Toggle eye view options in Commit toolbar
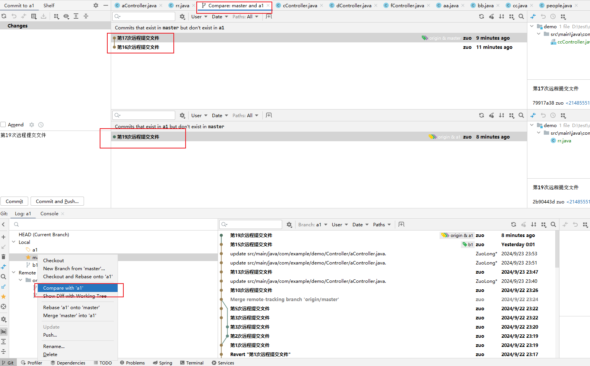This screenshot has height=366, width=590. tap(66, 16)
